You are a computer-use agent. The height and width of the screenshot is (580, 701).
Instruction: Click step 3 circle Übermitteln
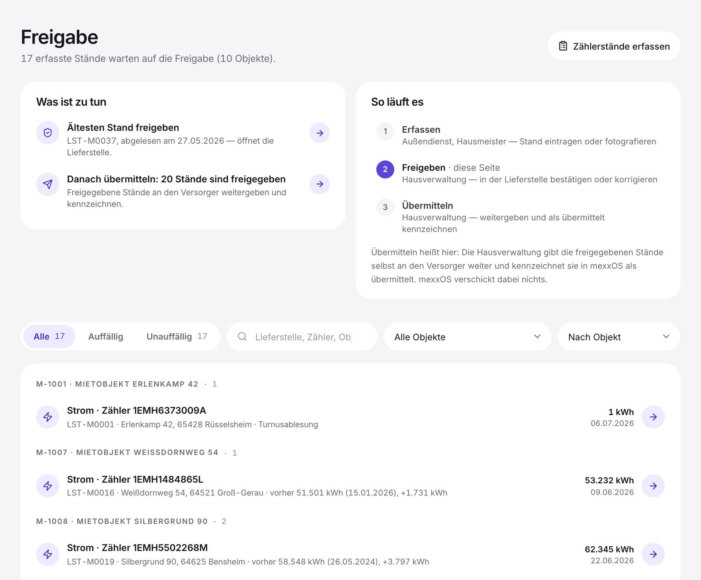coord(385,207)
